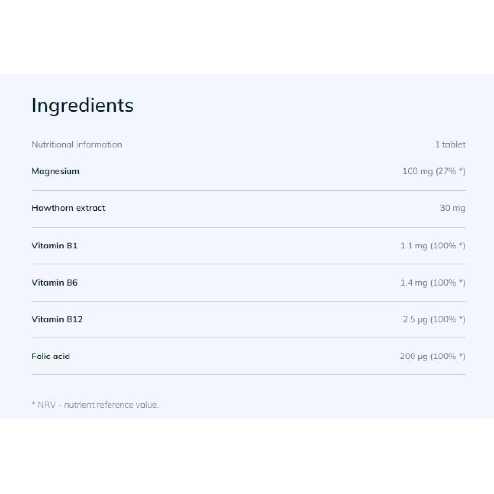The image size is (494, 494).
Task: Click the 30 mg Hawthorn extract amount
Action: [x=453, y=208]
